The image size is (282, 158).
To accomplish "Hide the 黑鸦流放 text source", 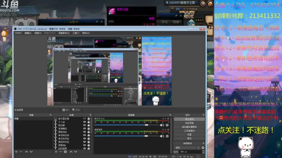I will tap(84, 132).
